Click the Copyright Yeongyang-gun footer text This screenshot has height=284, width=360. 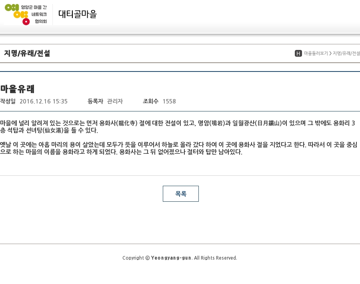180,258
